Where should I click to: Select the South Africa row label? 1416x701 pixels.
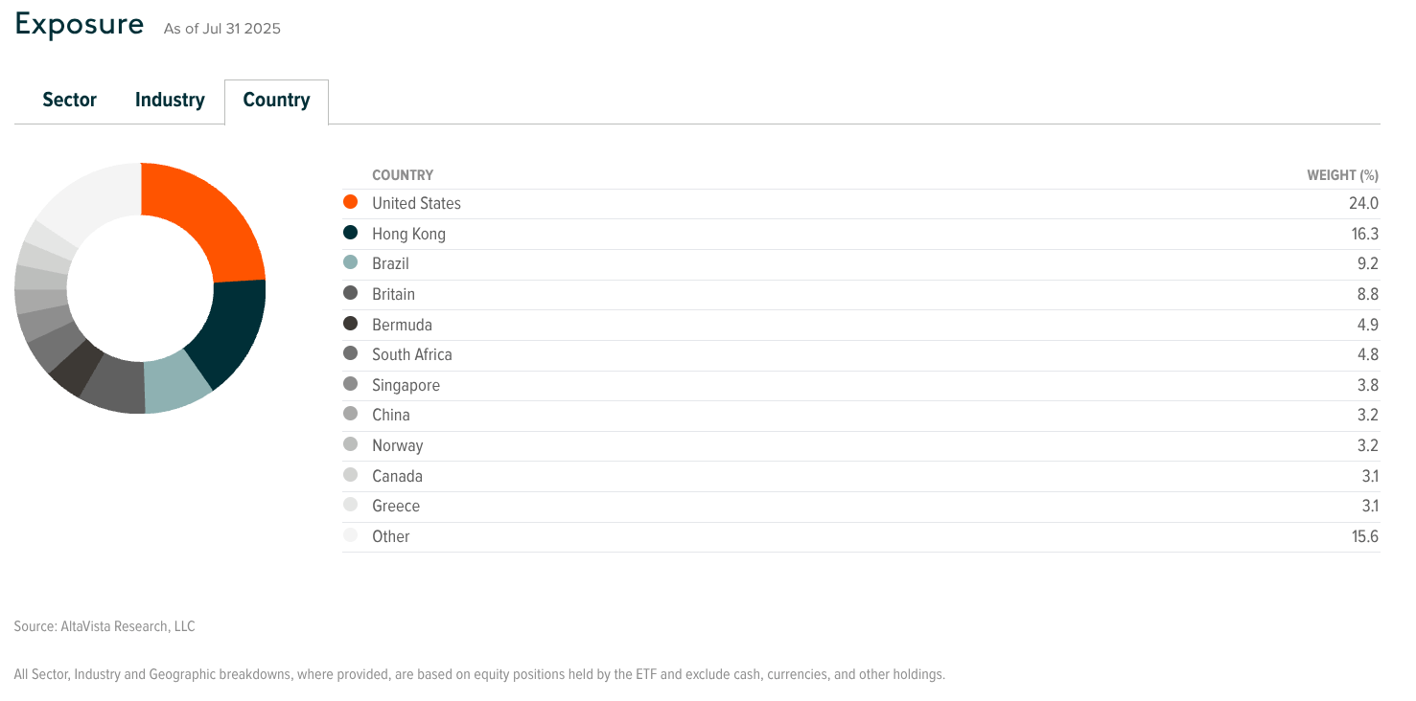coord(412,354)
